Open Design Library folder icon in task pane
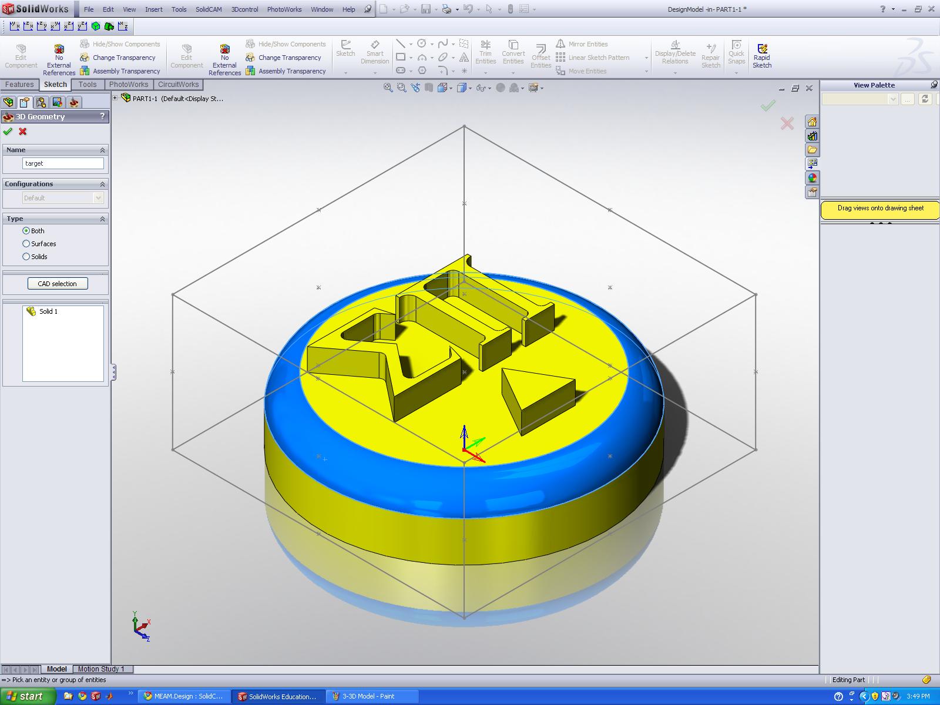Image resolution: width=940 pixels, height=705 pixels. tap(813, 150)
